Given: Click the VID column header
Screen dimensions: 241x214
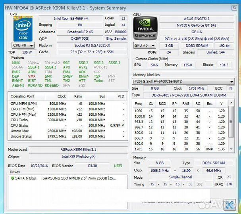Looking at the screenshot, I should [121, 96].
